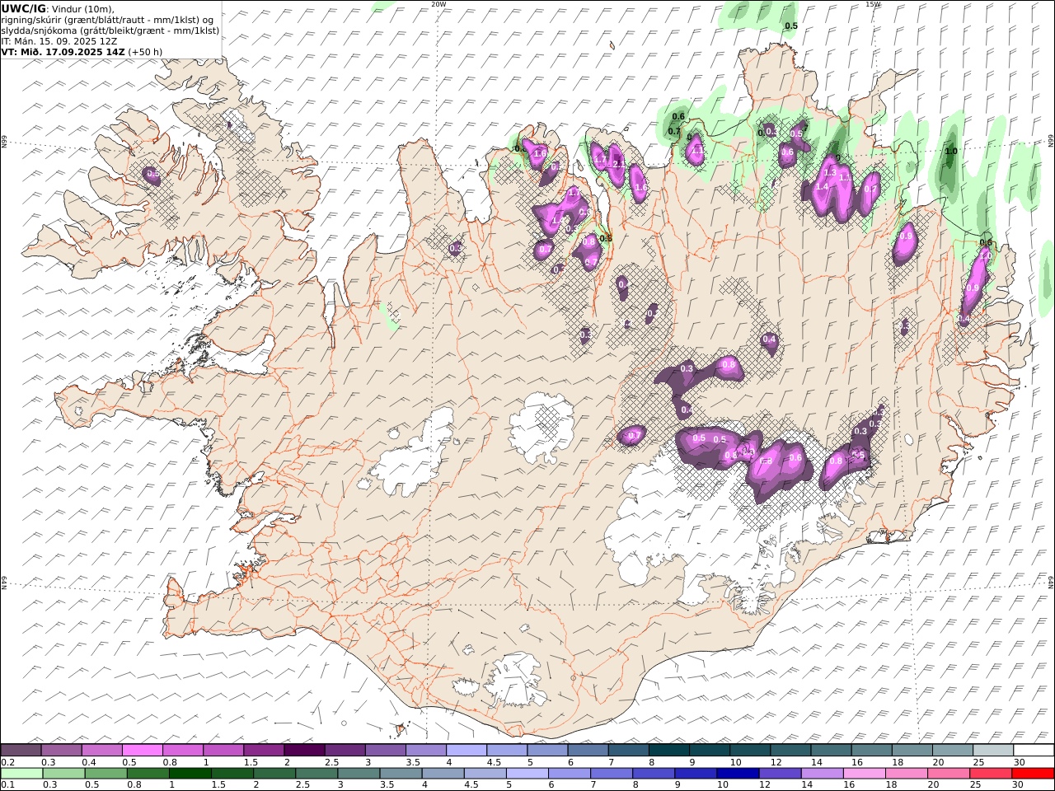
Task: Click the snow legend swatch starting at 3
Action: coord(384,751)
